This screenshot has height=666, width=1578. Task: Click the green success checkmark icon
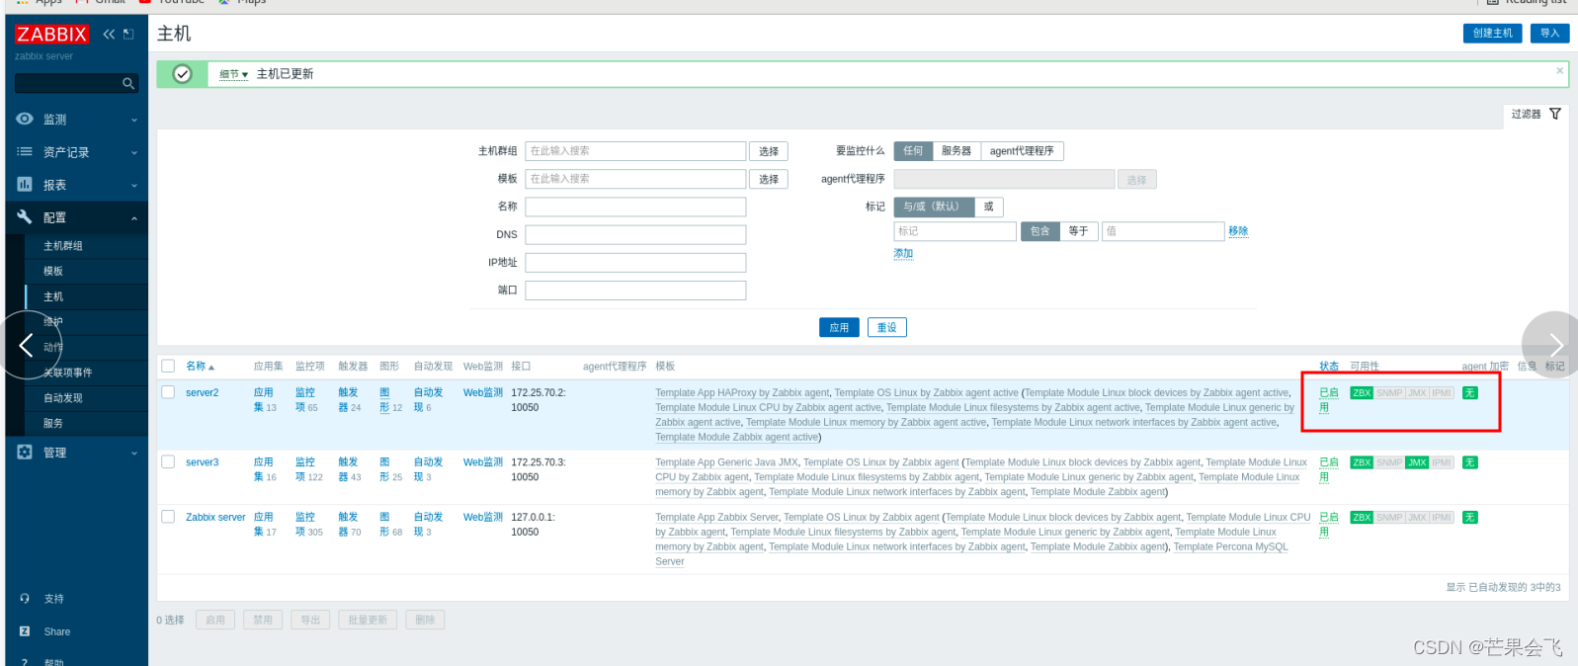(182, 74)
